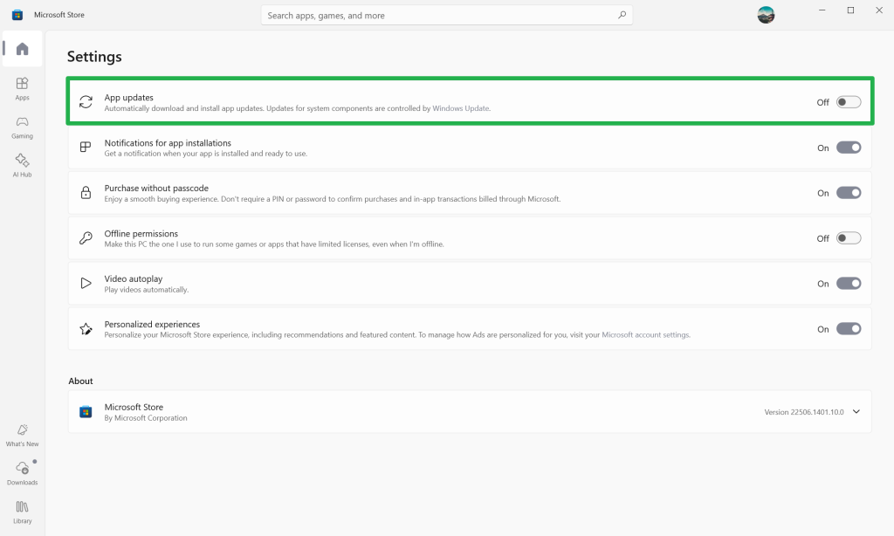The image size is (894, 536).
Task: Turn on the App updates toggle
Action: tap(849, 102)
